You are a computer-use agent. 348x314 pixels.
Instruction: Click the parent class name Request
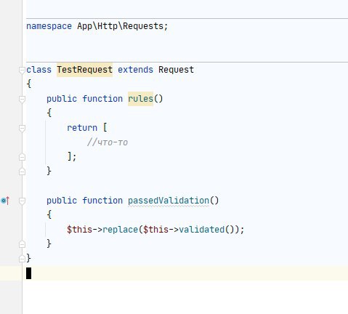click(x=176, y=70)
